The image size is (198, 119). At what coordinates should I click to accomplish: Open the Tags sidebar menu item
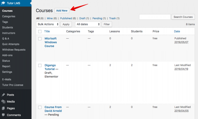[5, 22]
